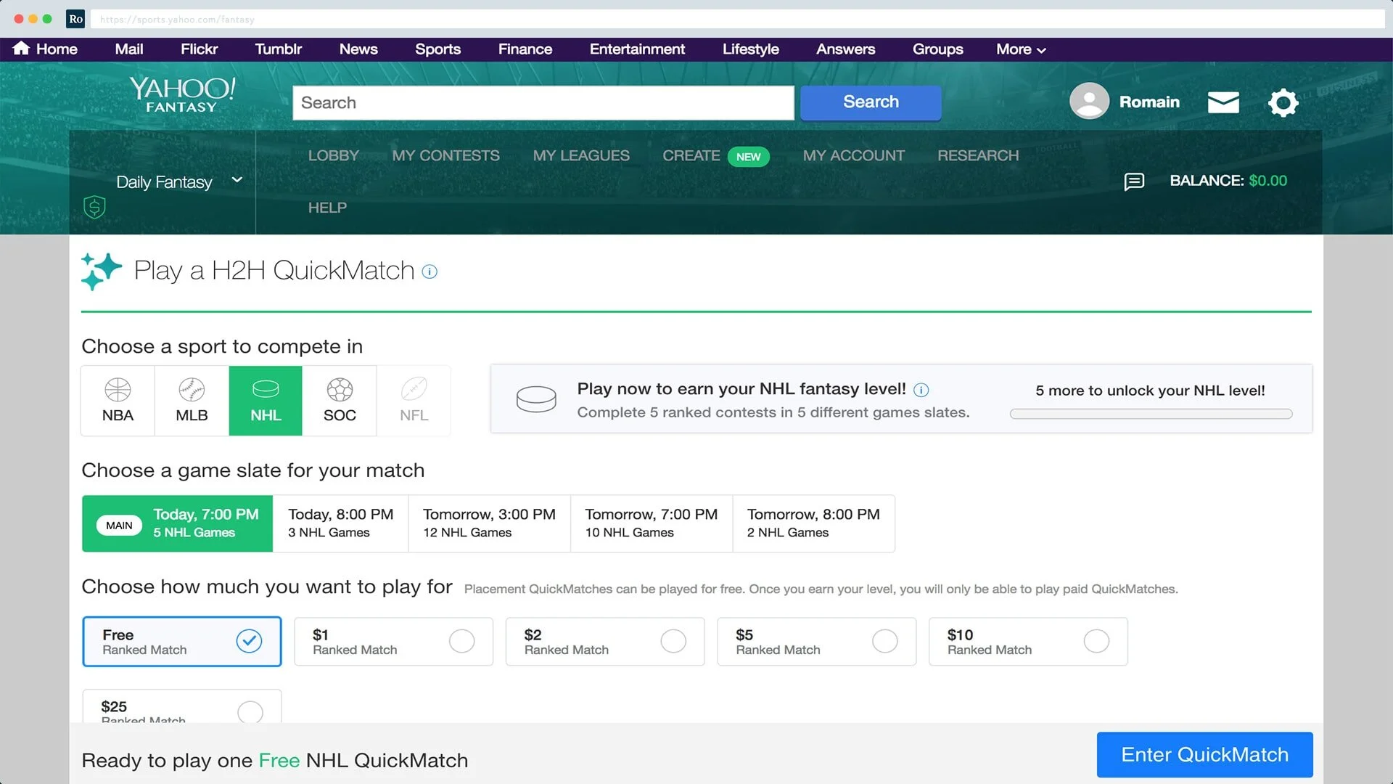Click info icon beside NHL fantasy level
The image size is (1393, 784).
point(921,391)
